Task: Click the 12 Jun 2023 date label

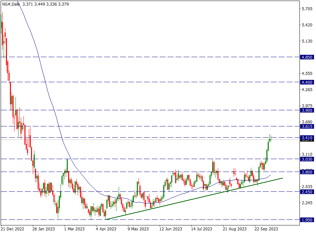Action: (x=171, y=229)
